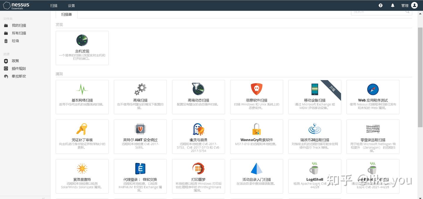Click the 恶意软件扫描 skull shield icon
The width and height of the screenshot is (423, 199).
256,89
